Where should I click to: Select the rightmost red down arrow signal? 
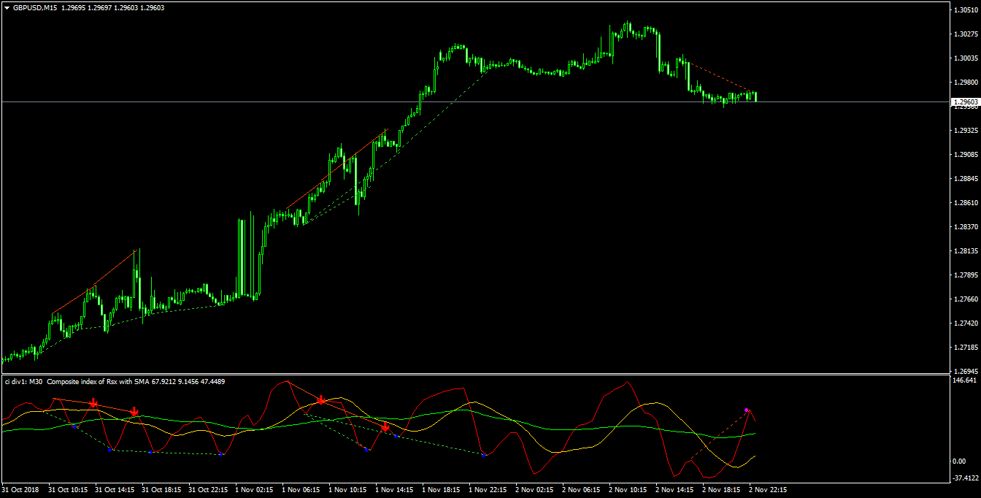tap(385, 427)
